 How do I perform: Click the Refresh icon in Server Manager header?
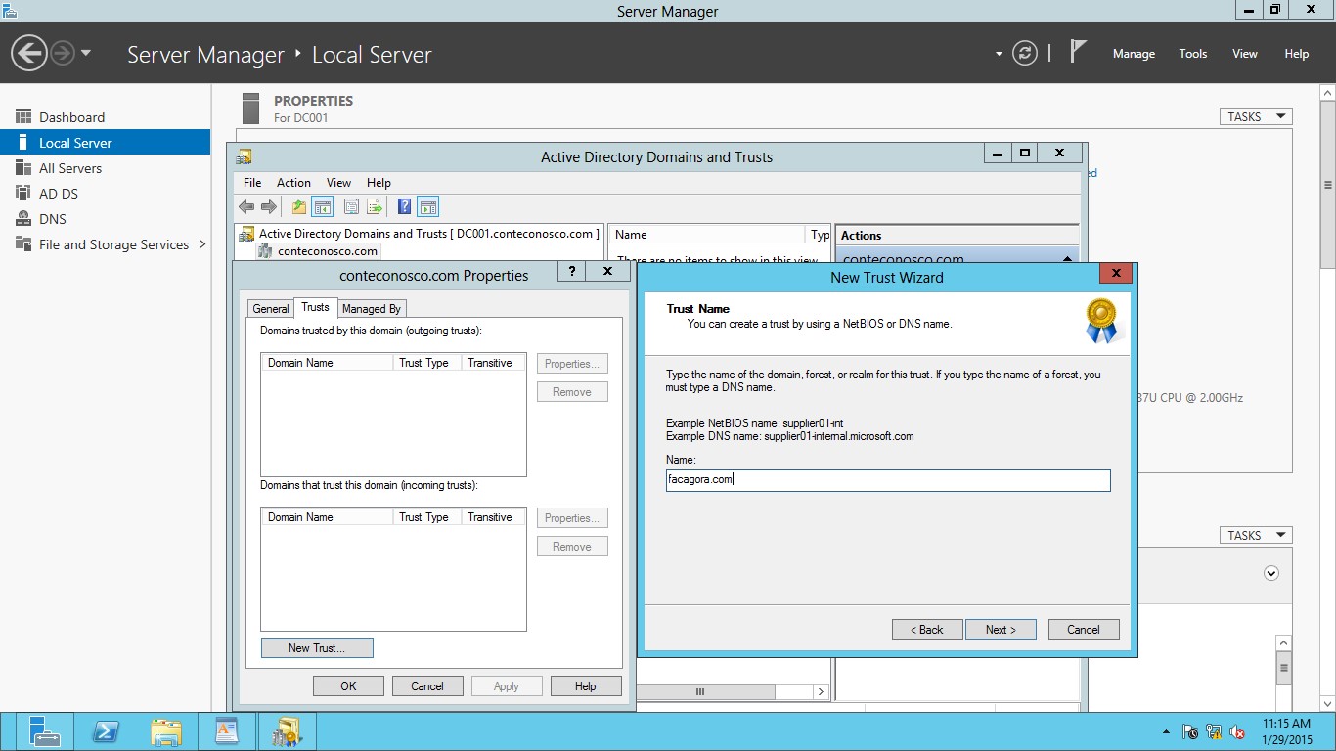[x=1024, y=54]
